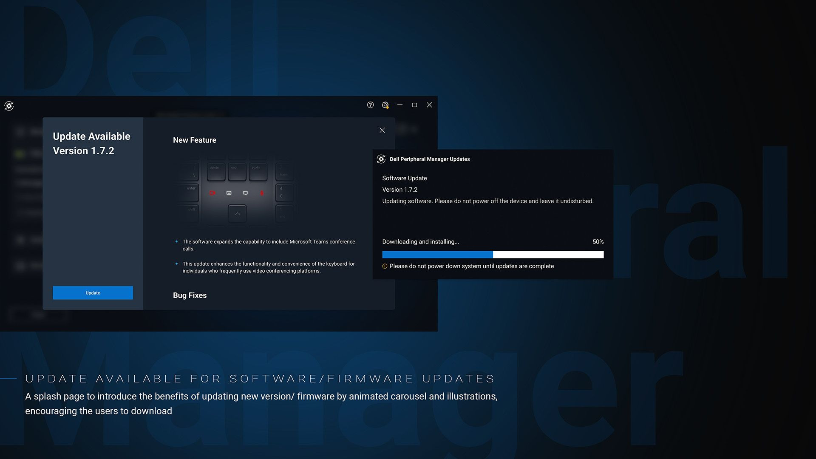This screenshot has width=816, height=459.
Task: Click the Bug Fixes section heading
Action: point(190,295)
